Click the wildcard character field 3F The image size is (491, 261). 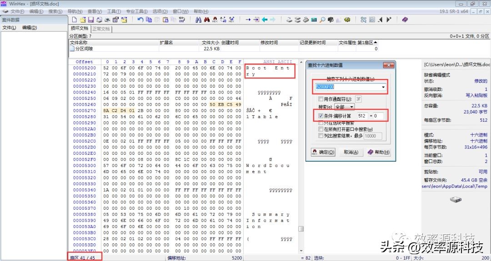359,99
